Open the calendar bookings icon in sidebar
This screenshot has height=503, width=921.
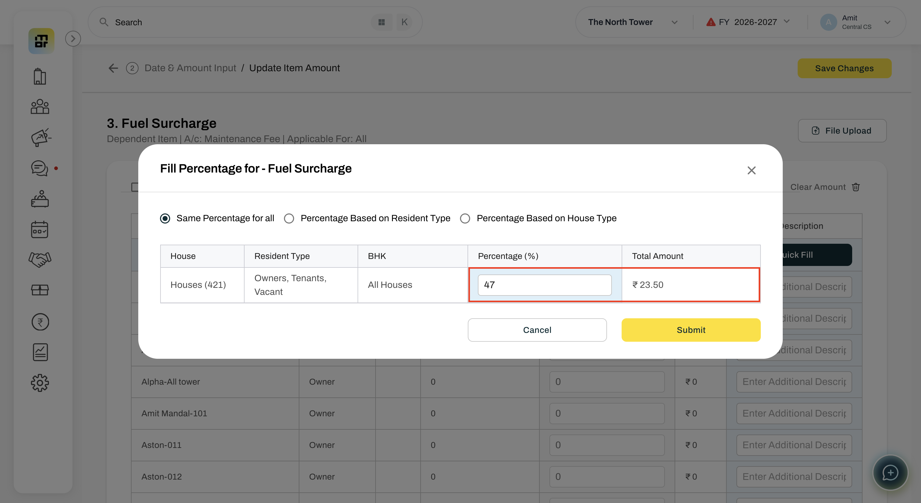point(40,230)
